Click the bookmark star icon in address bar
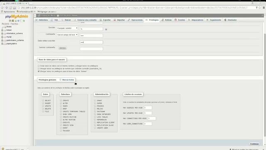The width and height of the screenshot is (266, 150). [x=259, y=8]
